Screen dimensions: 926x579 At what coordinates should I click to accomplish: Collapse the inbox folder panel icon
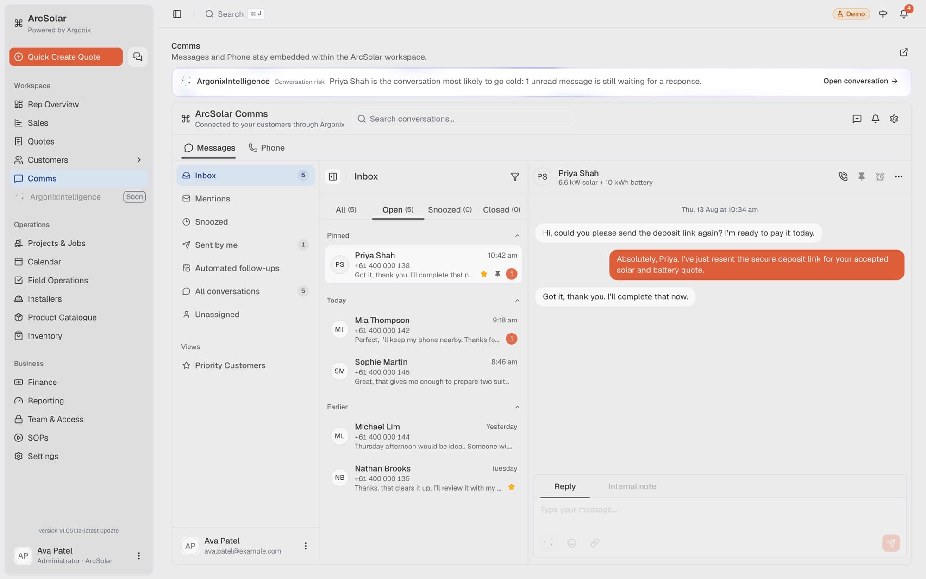pyautogui.click(x=333, y=176)
